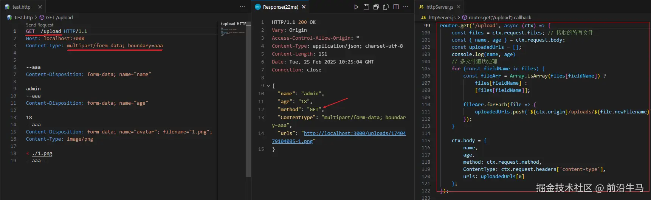
Task: Click the split editor icon
Action: point(396,7)
